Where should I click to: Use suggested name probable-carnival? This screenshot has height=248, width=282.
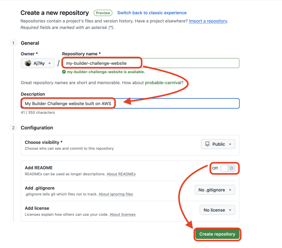[x=163, y=83]
